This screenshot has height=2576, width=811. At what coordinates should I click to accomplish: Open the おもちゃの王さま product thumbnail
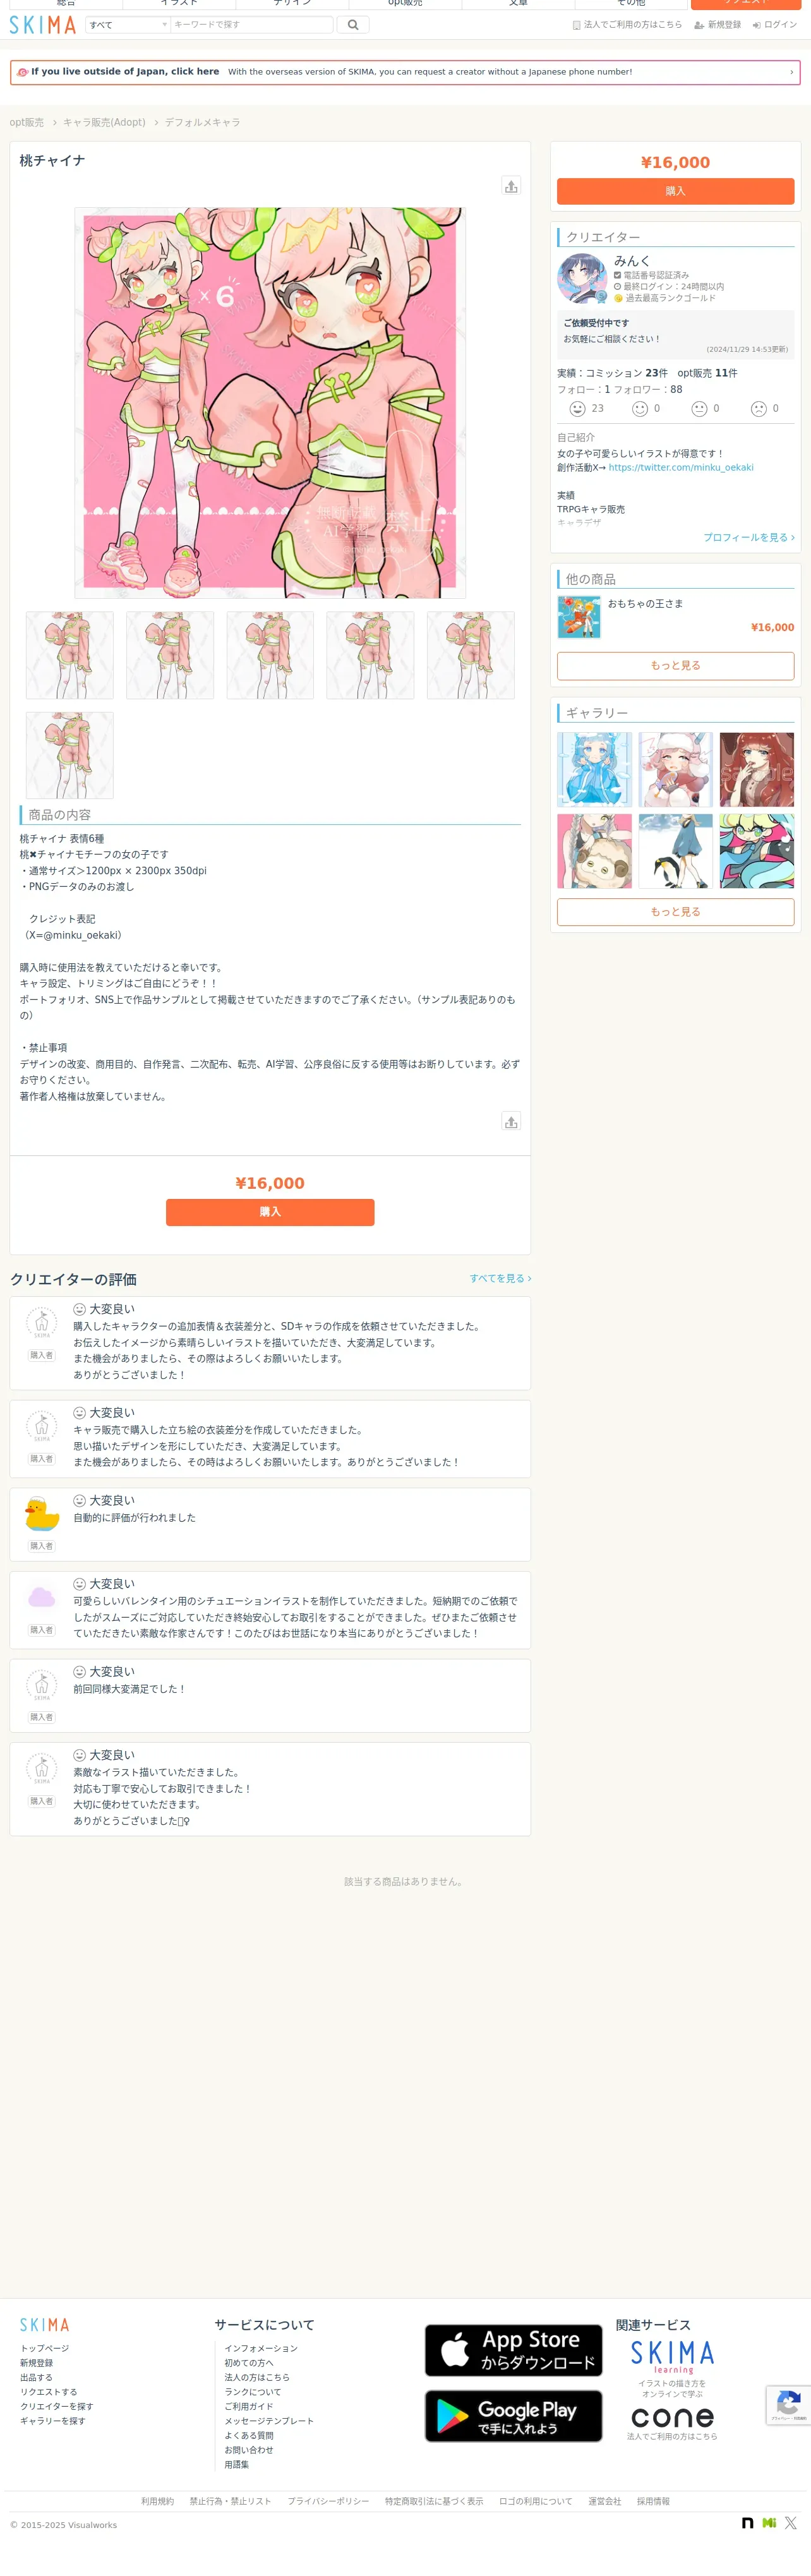point(579,617)
